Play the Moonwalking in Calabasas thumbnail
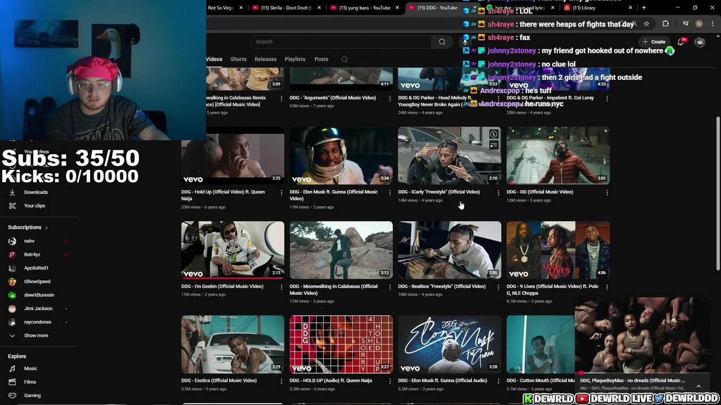Image resolution: width=721 pixels, height=405 pixels. 341,250
